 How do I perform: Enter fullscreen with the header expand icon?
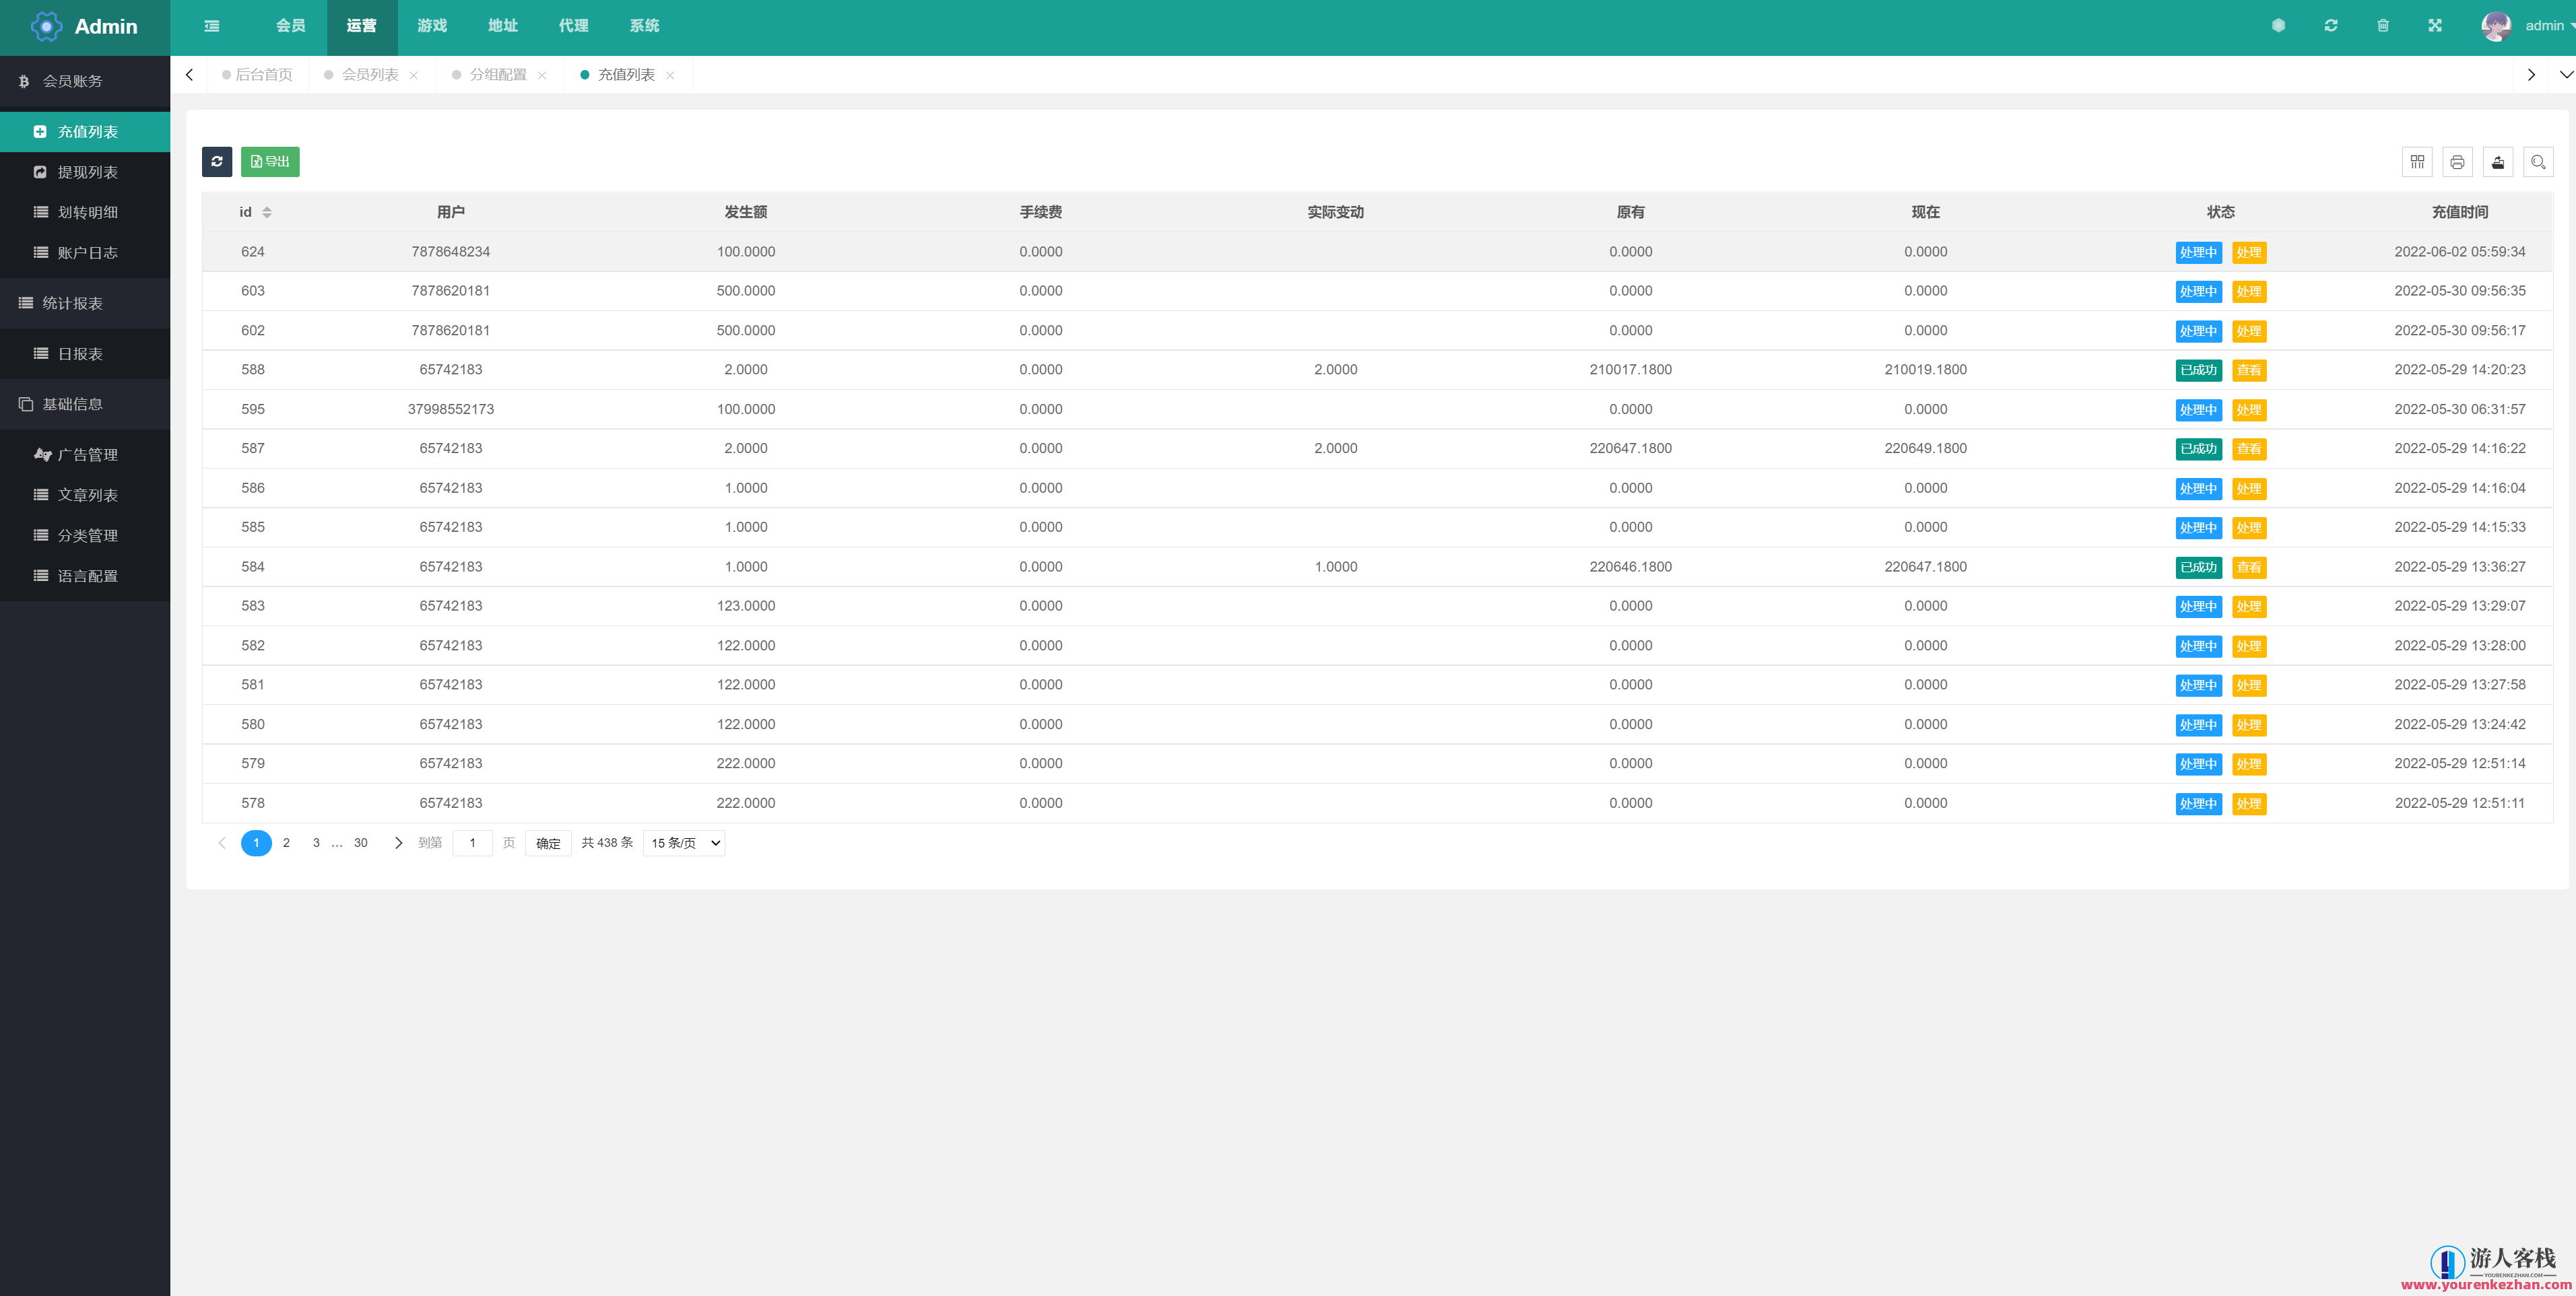coord(2435,26)
